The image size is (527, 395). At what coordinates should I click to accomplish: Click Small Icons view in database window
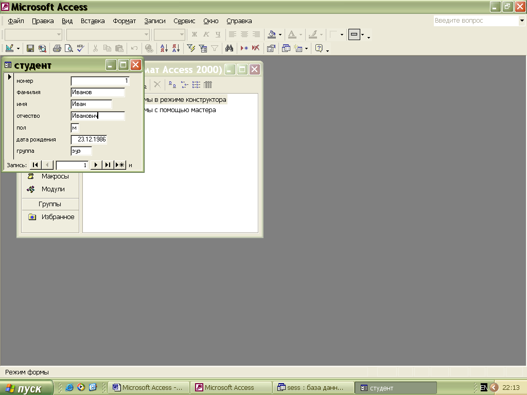(x=184, y=85)
